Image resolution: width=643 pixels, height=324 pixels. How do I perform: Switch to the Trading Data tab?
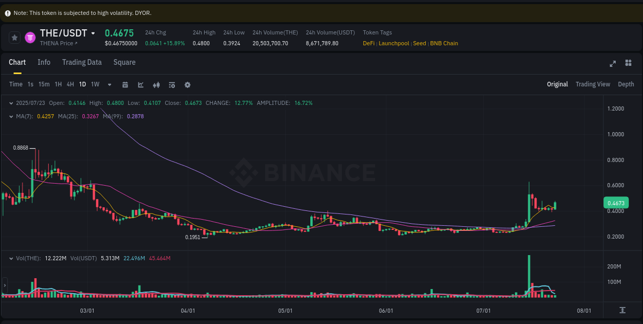pos(82,62)
